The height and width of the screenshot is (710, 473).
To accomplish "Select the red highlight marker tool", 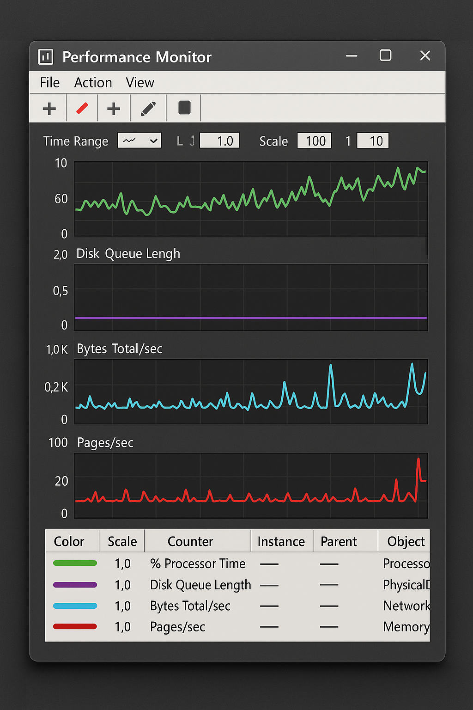I will [82, 109].
